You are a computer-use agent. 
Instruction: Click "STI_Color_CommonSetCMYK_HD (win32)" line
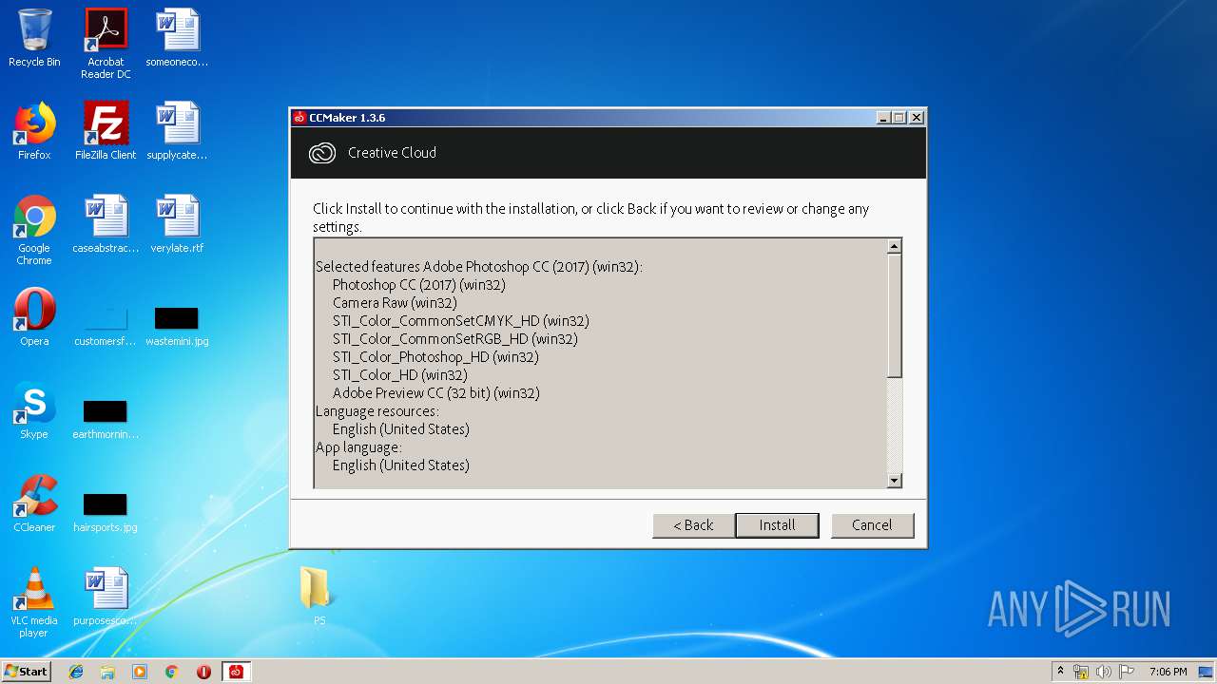(x=461, y=321)
